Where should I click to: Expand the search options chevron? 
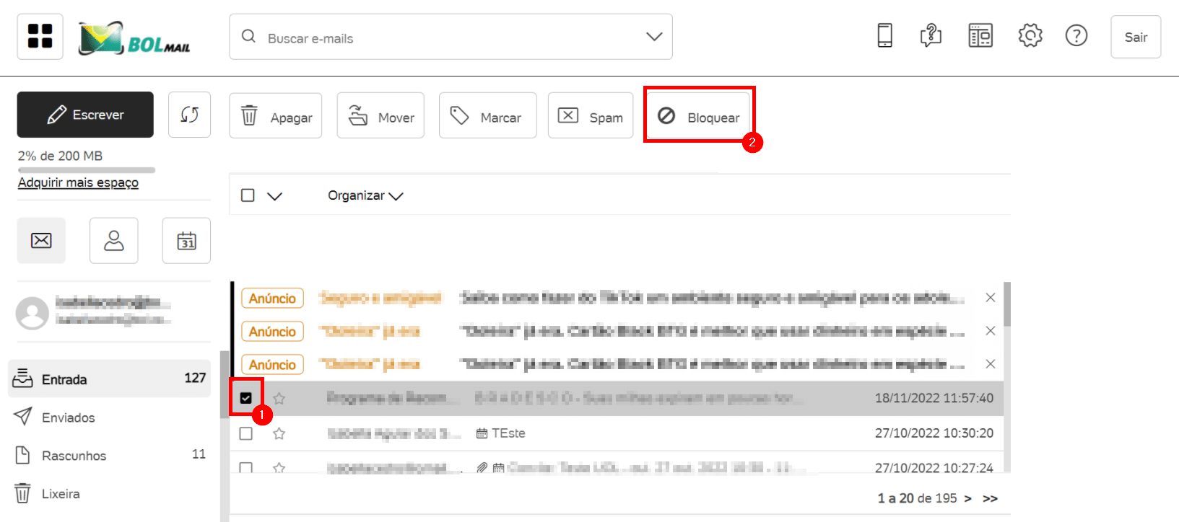coord(654,36)
